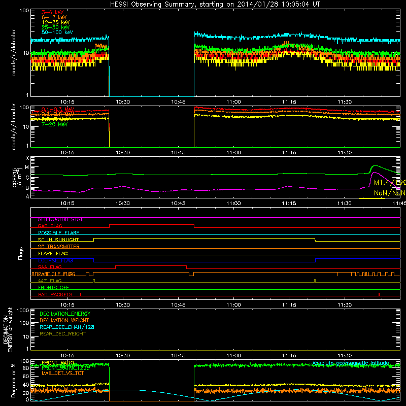
Task: Click the 11:45 tick label under GOES panel
Action: click(399, 204)
